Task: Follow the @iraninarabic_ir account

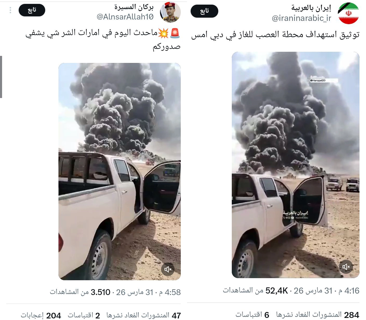Action: pyautogui.click(x=204, y=11)
